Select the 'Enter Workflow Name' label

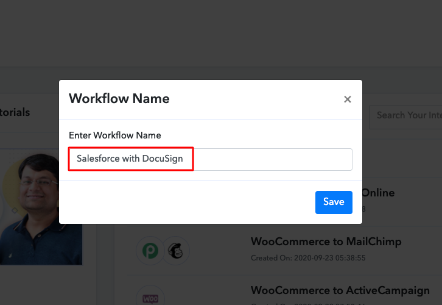[115, 135]
